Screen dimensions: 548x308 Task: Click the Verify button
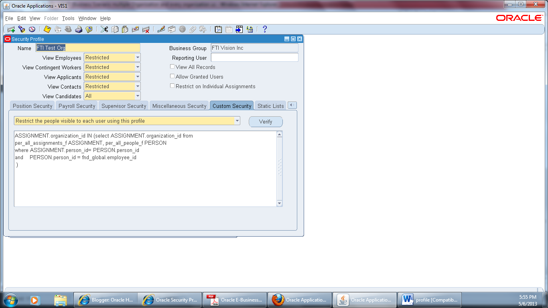[x=266, y=122]
